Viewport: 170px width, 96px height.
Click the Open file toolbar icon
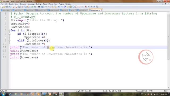coord(4,7)
